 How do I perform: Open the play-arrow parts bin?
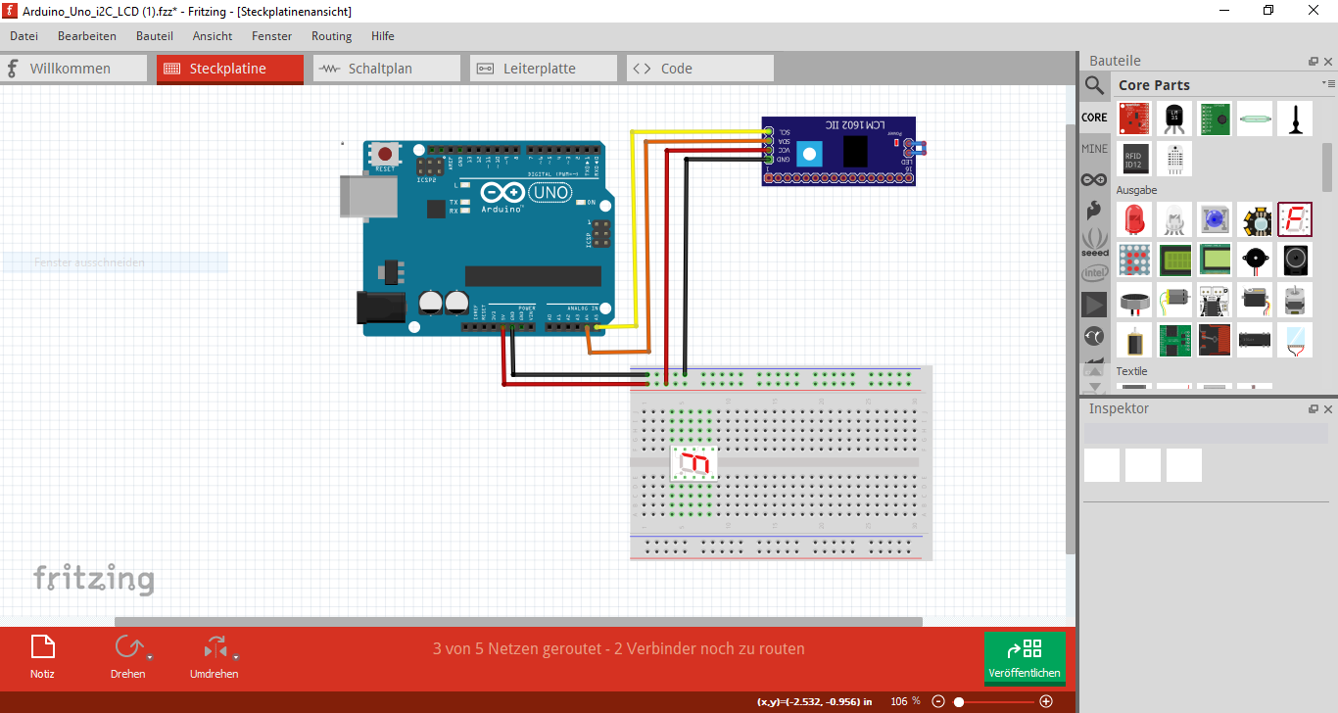1094,305
